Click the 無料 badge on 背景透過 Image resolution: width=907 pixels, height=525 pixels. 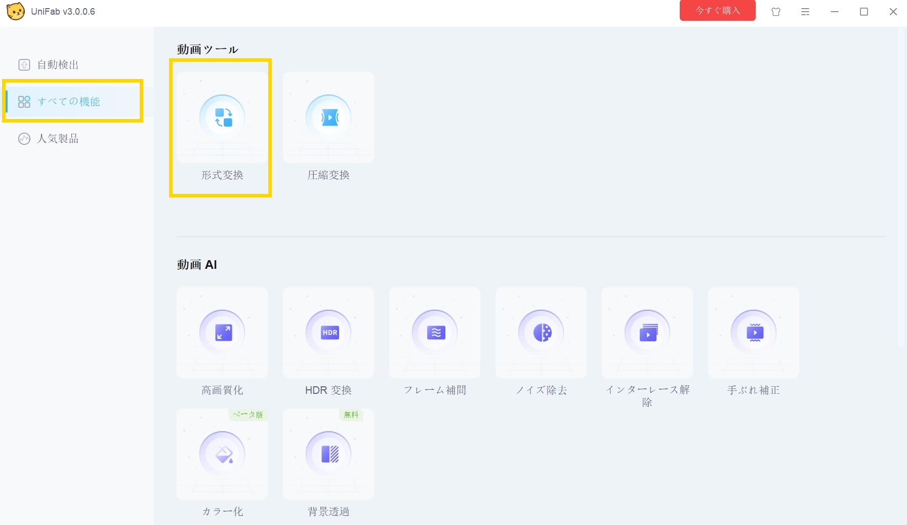tap(351, 415)
